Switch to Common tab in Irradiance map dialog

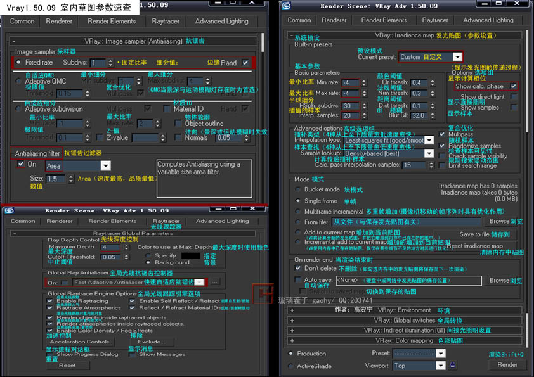(299, 20)
